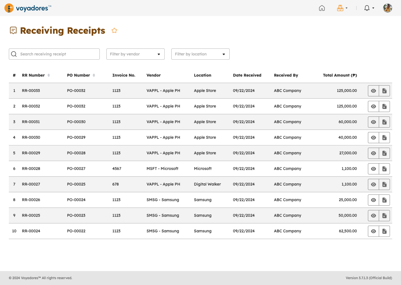View receipt RR-00027 with eye icon
401x285 pixels.
point(373,184)
